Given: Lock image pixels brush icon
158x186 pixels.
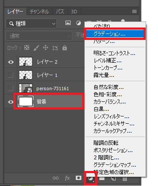Looking at the screenshot, I should coord(36,48).
